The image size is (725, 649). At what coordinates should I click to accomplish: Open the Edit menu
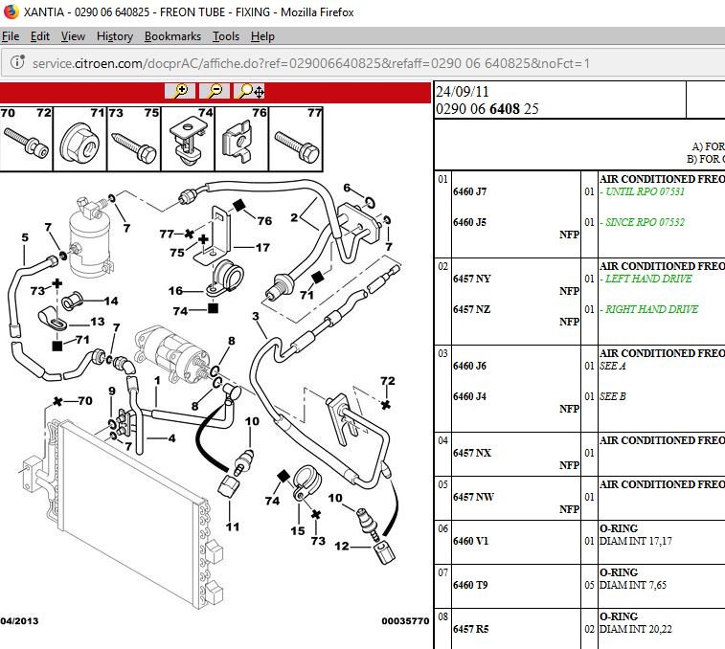pos(40,36)
